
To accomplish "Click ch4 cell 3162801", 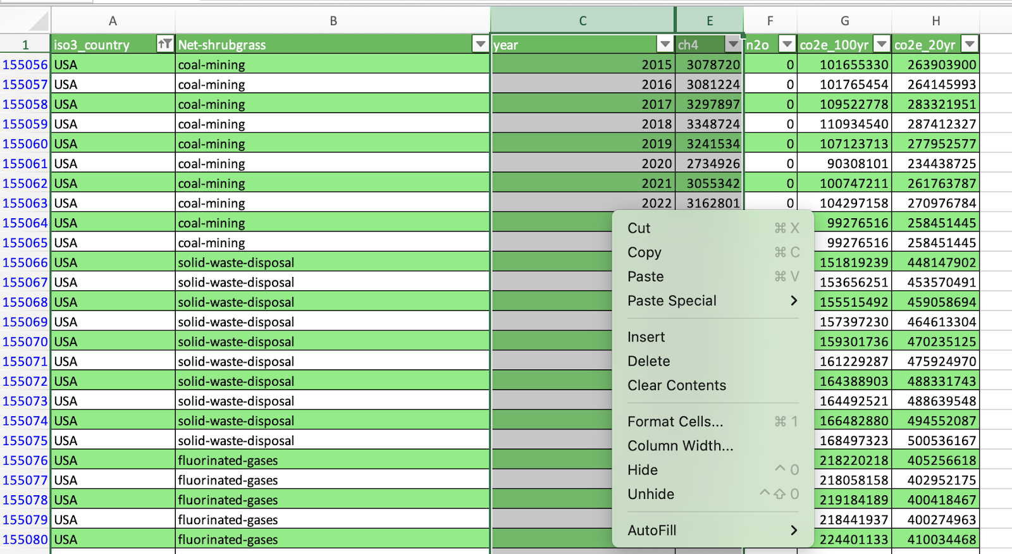I will [709, 203].
